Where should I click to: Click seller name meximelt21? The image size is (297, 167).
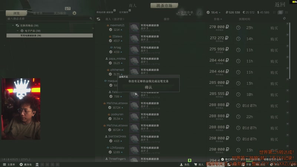[117, 25]
